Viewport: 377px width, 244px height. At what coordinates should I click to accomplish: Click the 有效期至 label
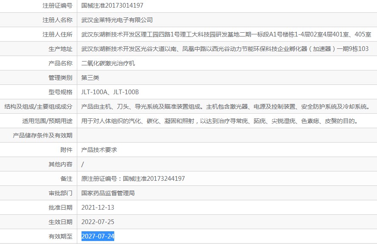pos(60,236)
